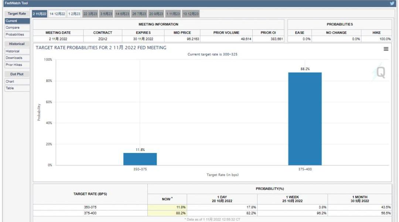Screen dimensions: 399x222
Task: Open the Dot Plot Chart item
Action: tap(17, 81)
